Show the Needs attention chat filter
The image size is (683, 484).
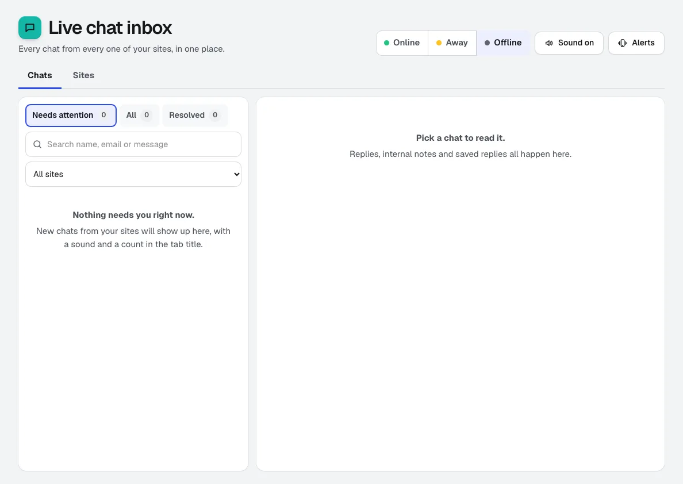coord(71,116)
